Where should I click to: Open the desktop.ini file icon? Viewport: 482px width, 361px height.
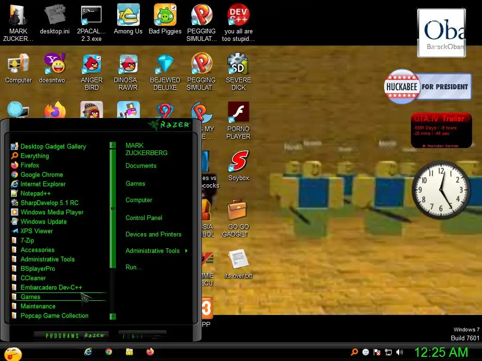tap(55, 19)
